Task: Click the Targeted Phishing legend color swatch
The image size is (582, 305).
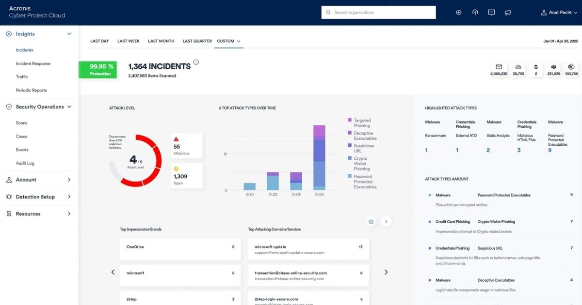Action: [x=350, y=120]
